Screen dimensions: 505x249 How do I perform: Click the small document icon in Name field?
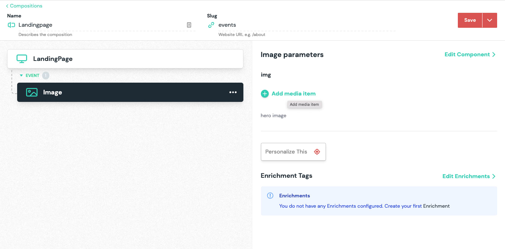(189, 25)
